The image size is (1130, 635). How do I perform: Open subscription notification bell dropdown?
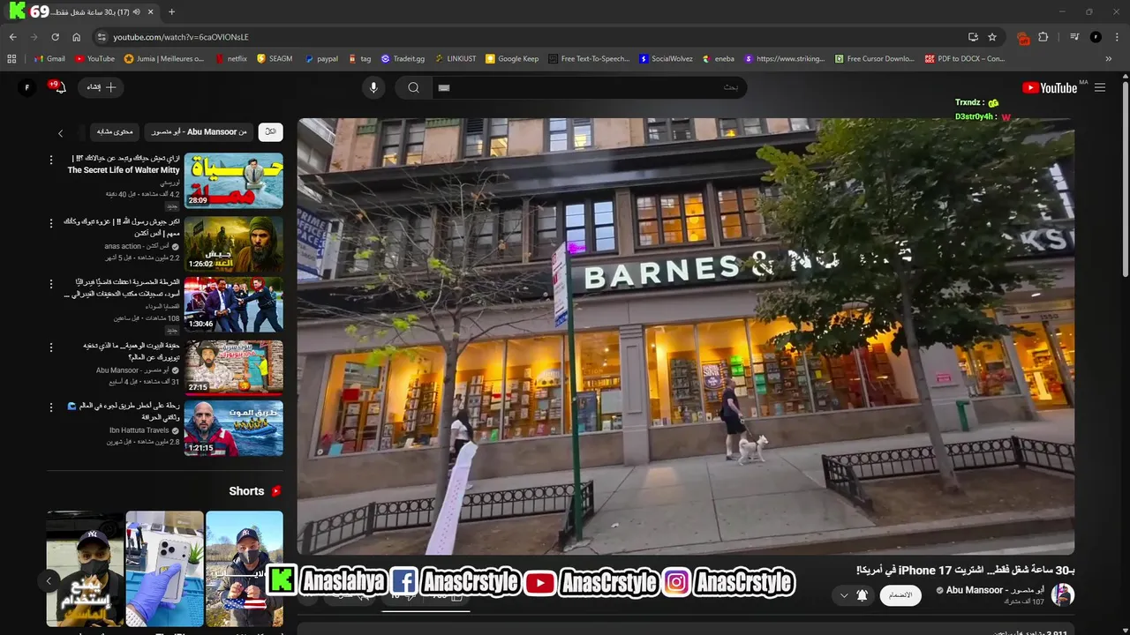[853, 595]
